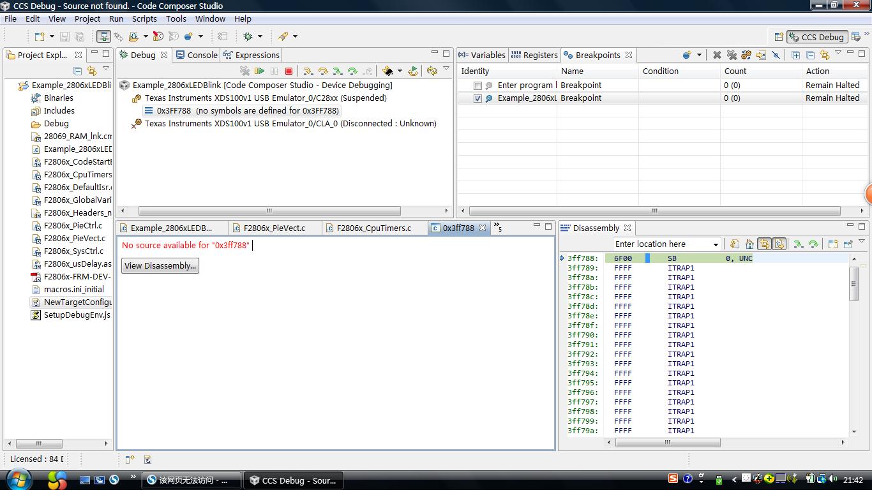Collapse all breakpoints with the minus icon

coord(810,55)
